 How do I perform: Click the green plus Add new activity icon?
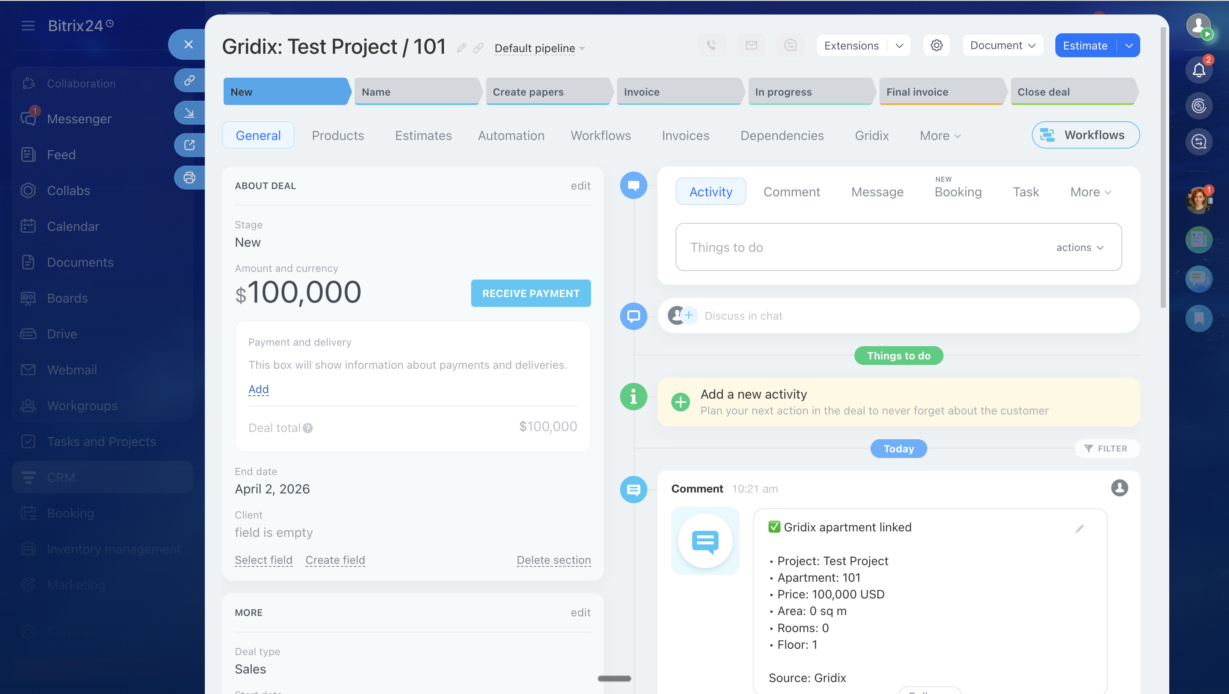coord(680,402)
